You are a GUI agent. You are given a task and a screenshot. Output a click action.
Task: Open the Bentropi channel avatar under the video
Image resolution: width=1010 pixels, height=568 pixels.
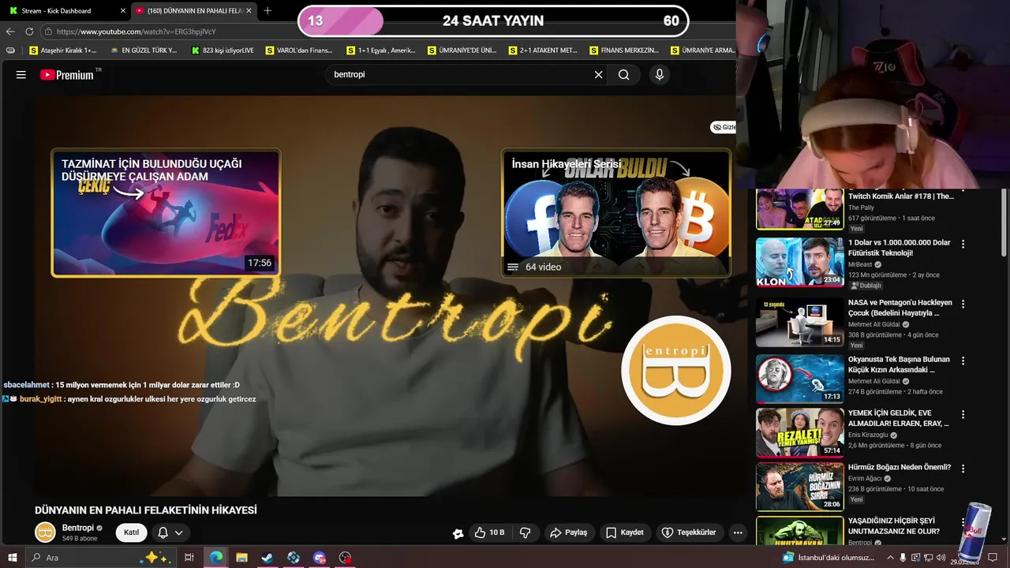pyautogui.click(x=45, y=532)
